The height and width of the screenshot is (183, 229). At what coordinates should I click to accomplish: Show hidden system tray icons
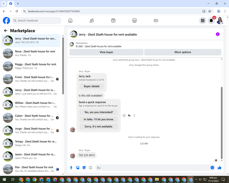click(x=196, y=179)
